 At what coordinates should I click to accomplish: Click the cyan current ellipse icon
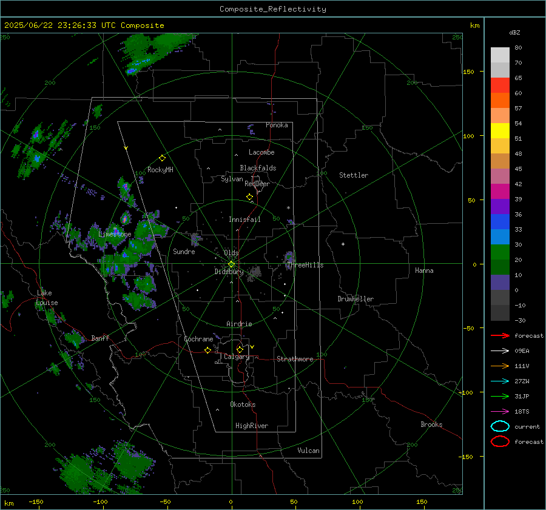click(500, 426)
